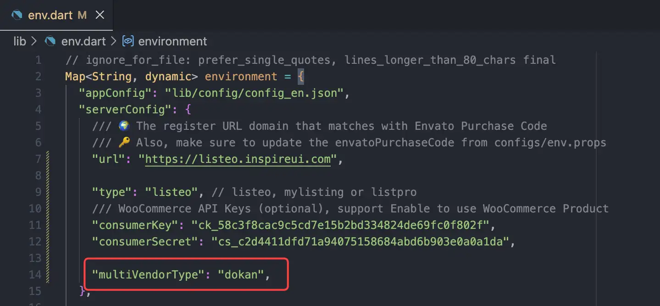The height and width of the screenshot is (306, 660).
Task: Click line number 14 in the gutter
Action: [35, 275]
